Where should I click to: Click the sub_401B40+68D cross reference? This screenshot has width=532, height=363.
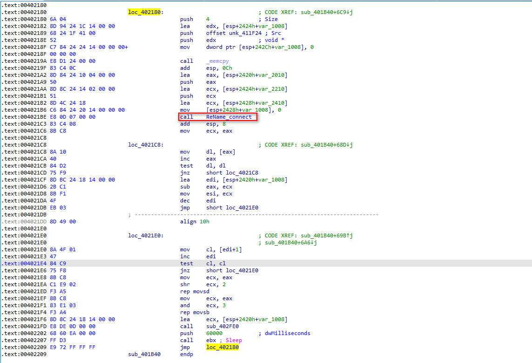(324, 145)
